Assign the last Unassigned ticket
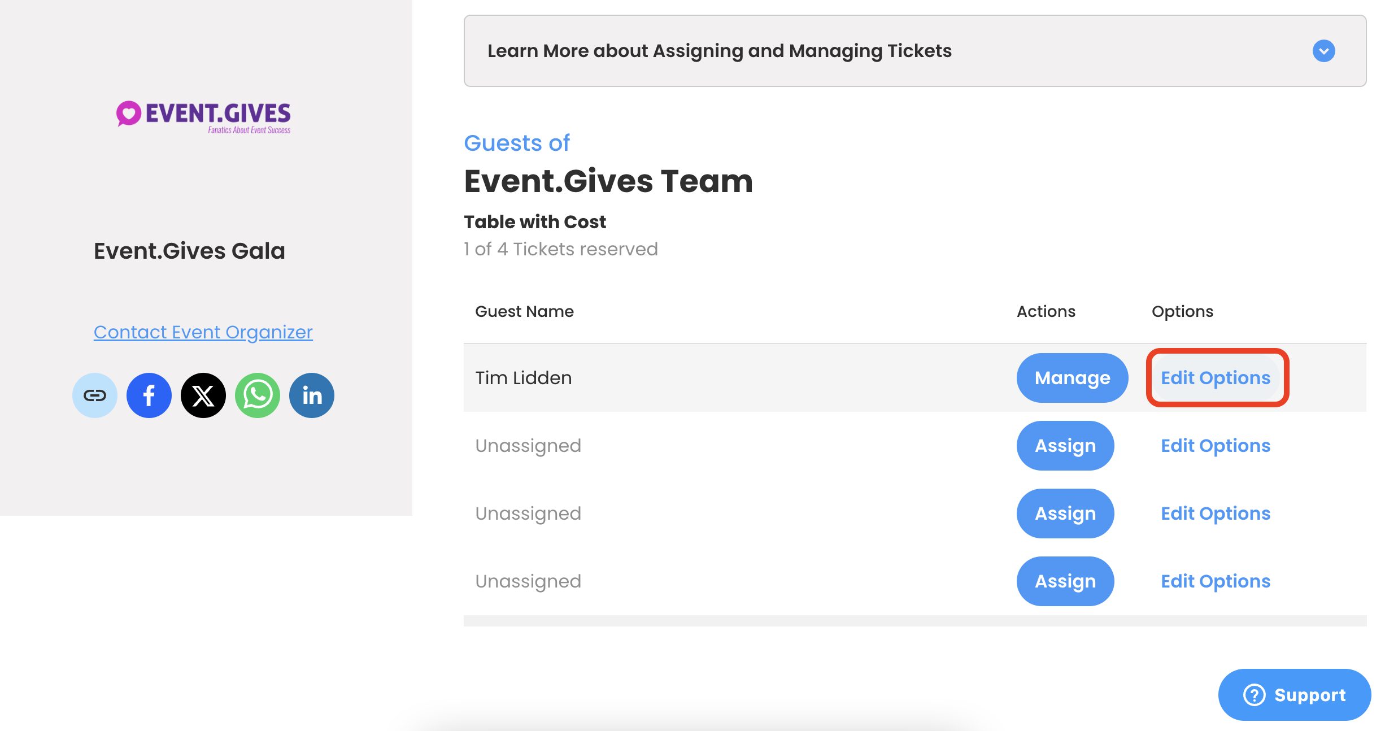The width and height of the screenshot is (1385, 731). point(1065,581)
